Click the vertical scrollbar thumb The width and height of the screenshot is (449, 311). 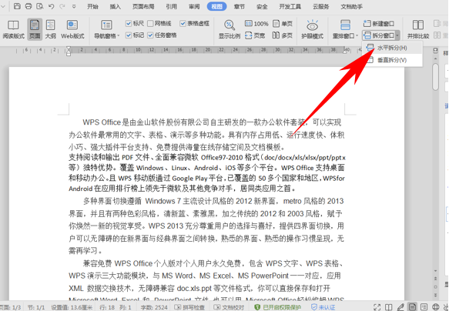pyautogui.click(x=436, y=77)
